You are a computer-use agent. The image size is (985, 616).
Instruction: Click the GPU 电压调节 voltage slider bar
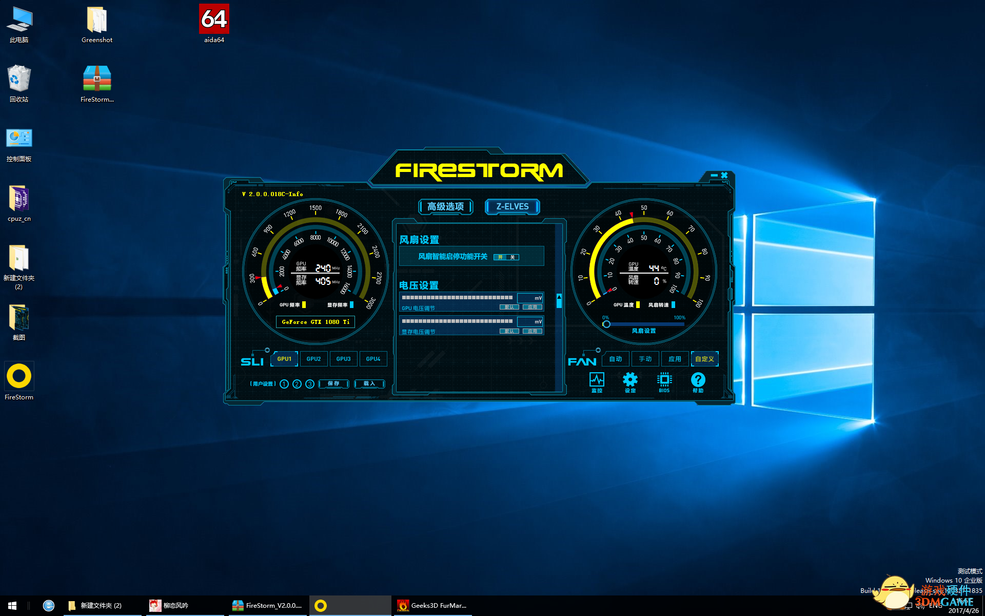[457, 297]
